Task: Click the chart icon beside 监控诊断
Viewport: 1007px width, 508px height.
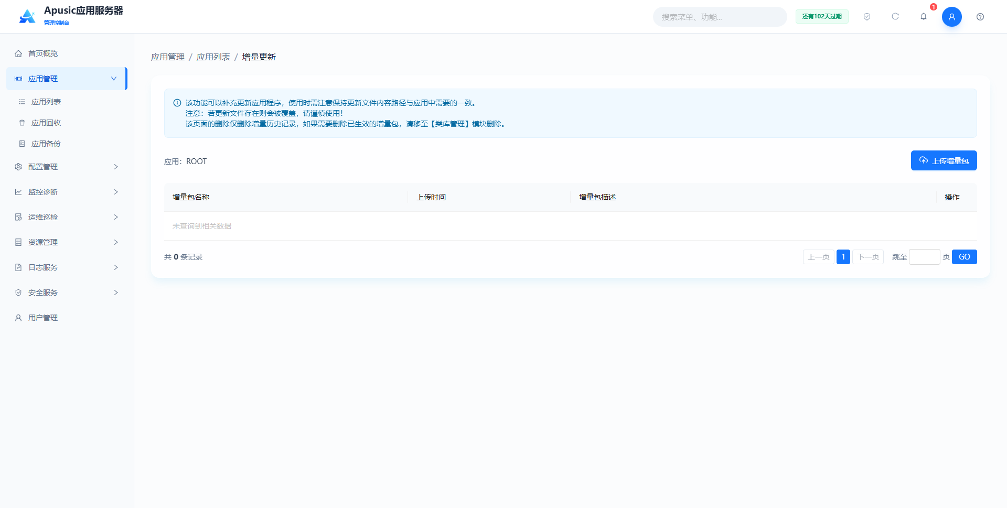Action: point(18,192)
